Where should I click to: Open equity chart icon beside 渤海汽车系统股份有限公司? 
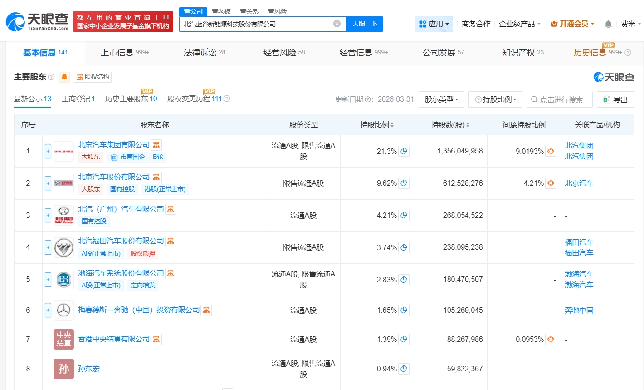click(171, 273)
